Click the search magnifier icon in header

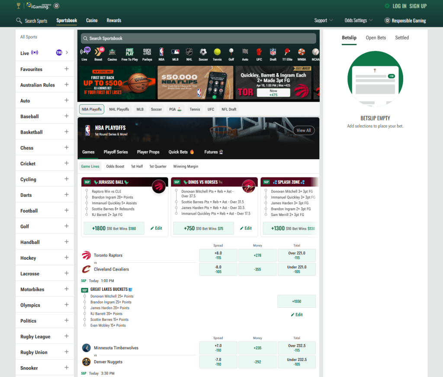(19, 21)
